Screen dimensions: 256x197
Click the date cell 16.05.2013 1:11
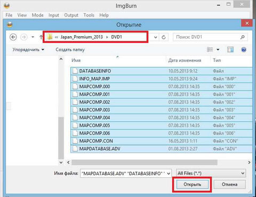(x=183, y=141)
